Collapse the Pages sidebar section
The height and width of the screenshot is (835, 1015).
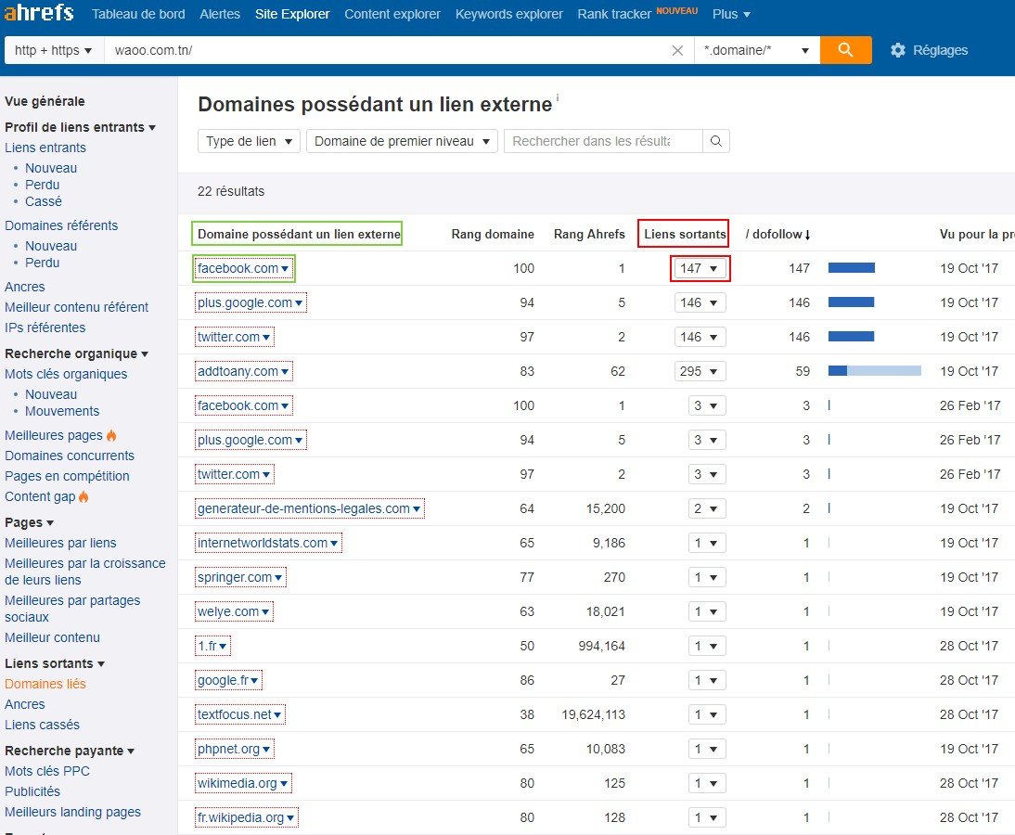[29, 523]
